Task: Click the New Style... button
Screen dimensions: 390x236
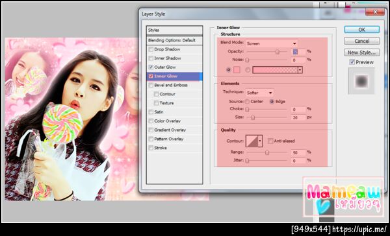Action: [362, 53]
